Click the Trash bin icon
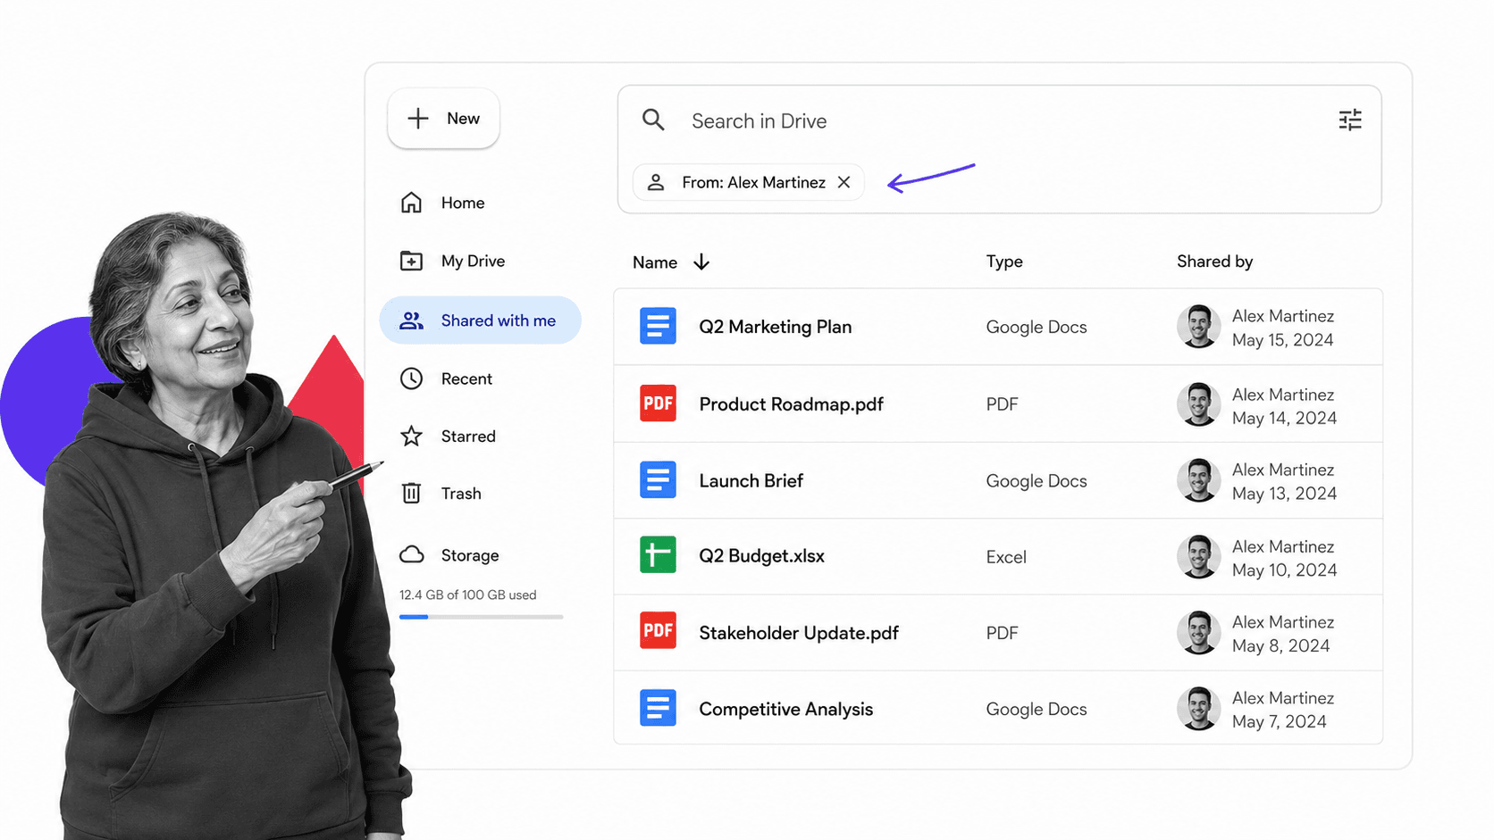 click(411, 493)
